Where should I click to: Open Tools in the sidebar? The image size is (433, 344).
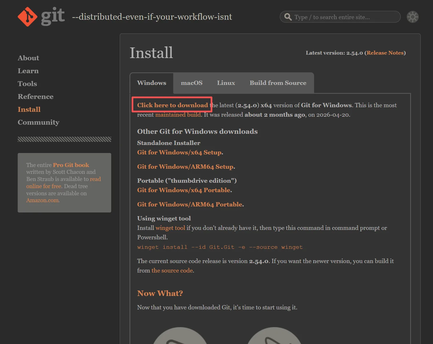tap(27, 84)
